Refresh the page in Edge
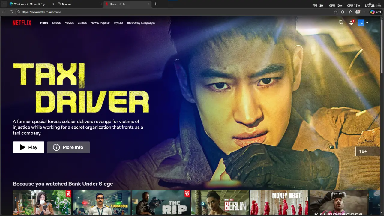The image size is (384, 216). 11,12
